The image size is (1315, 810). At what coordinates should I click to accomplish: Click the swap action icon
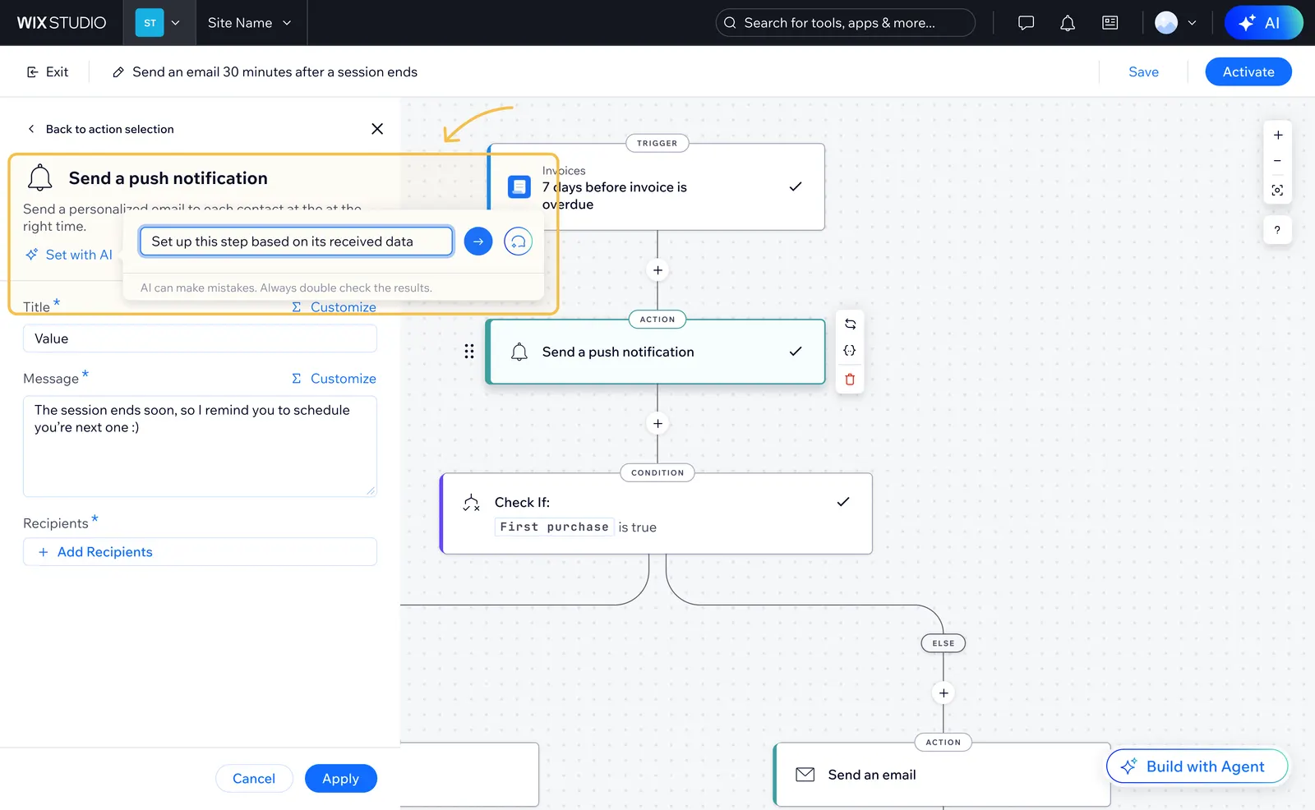(x=850, y=324)
